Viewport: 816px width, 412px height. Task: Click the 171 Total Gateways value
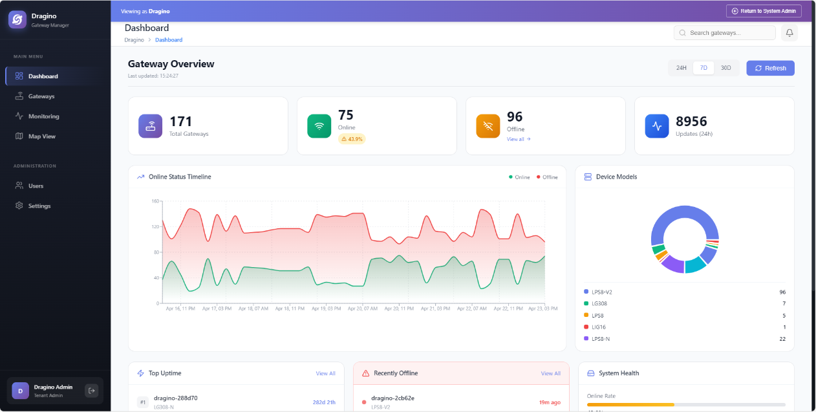pyautogui.click(x=181, y=122)
